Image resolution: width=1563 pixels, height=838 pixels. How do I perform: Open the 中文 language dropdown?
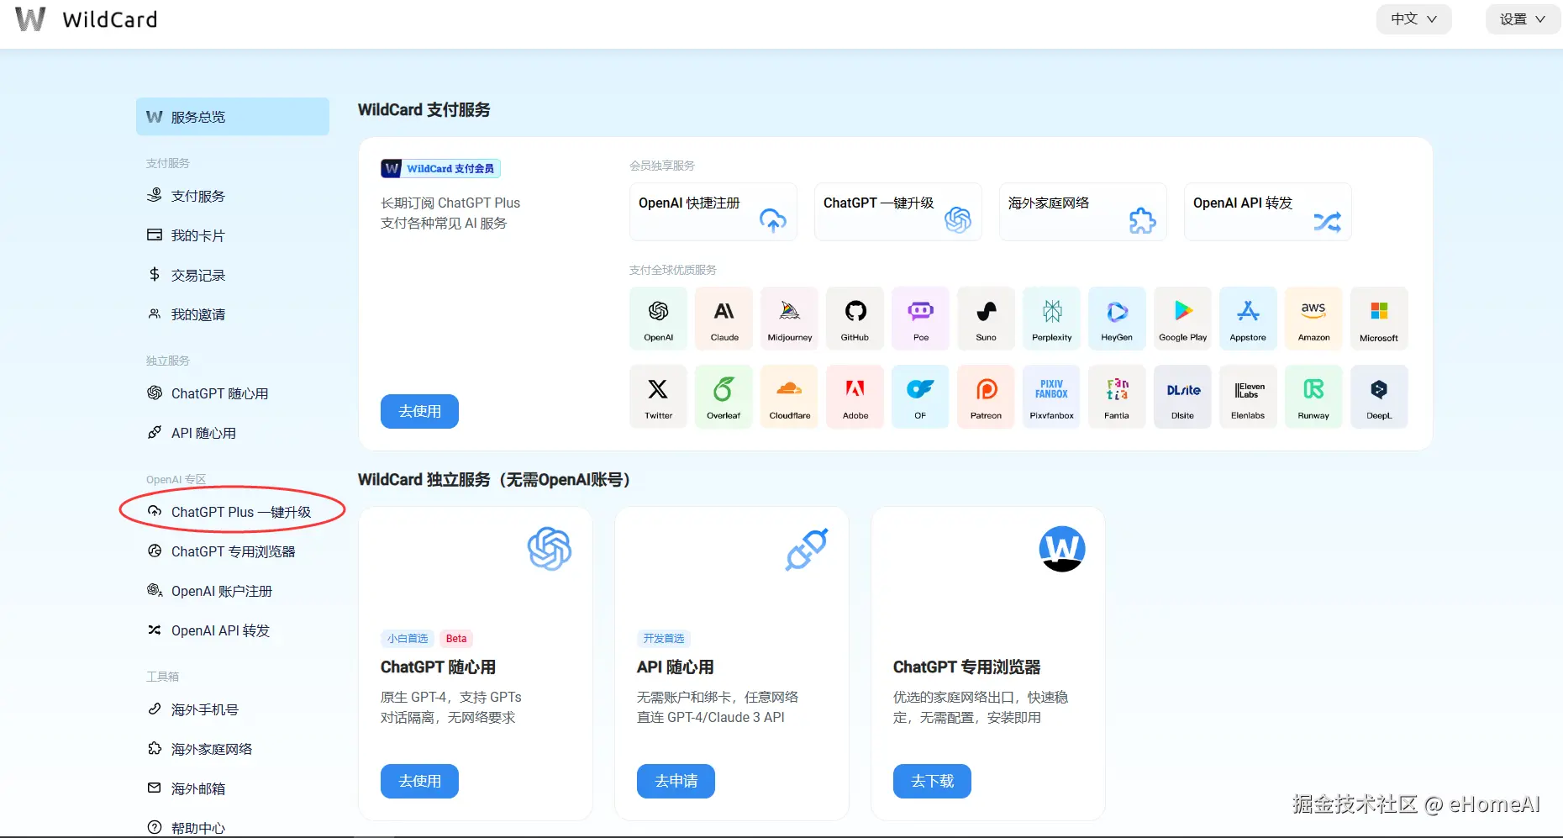click(x=1413, y=19)
